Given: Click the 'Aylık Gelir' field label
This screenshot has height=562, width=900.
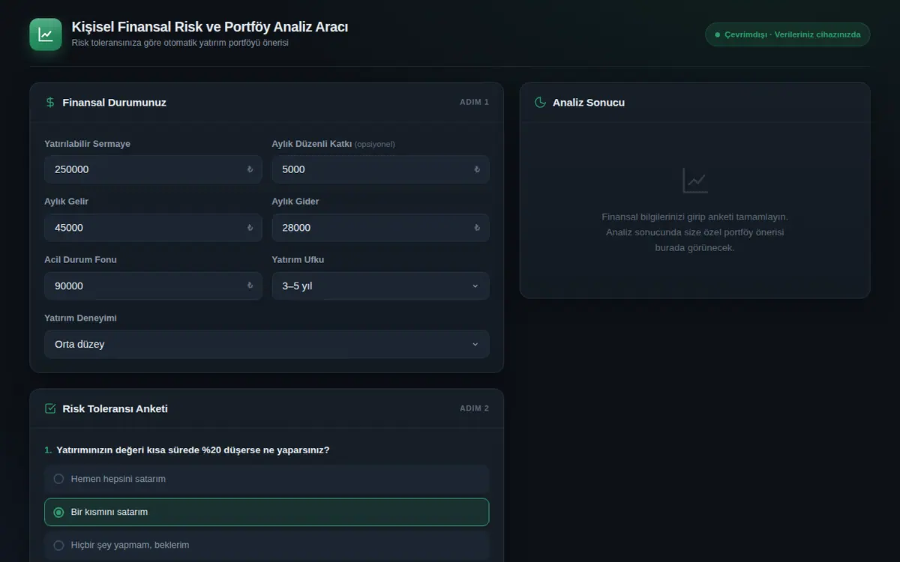Looking at the screenshot, I should [x=67, y=202].
